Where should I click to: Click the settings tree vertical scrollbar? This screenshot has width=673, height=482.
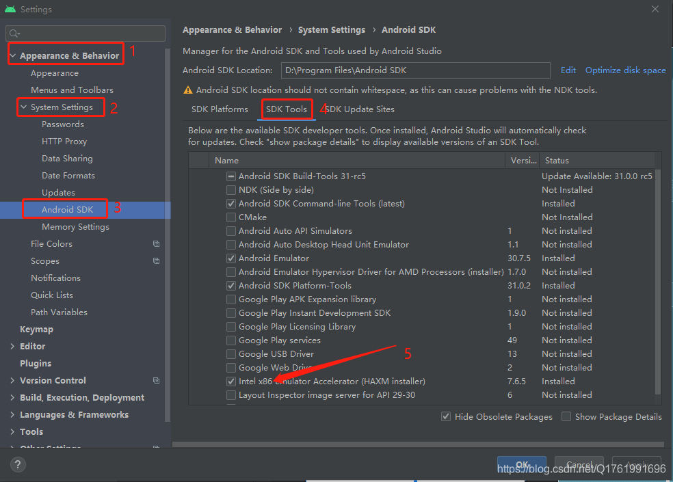168,235
